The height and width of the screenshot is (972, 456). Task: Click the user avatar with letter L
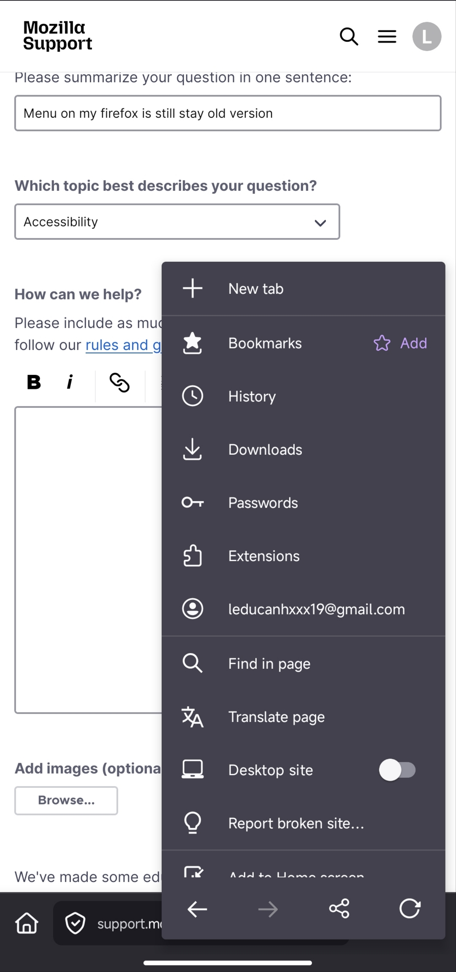(427, 37)
